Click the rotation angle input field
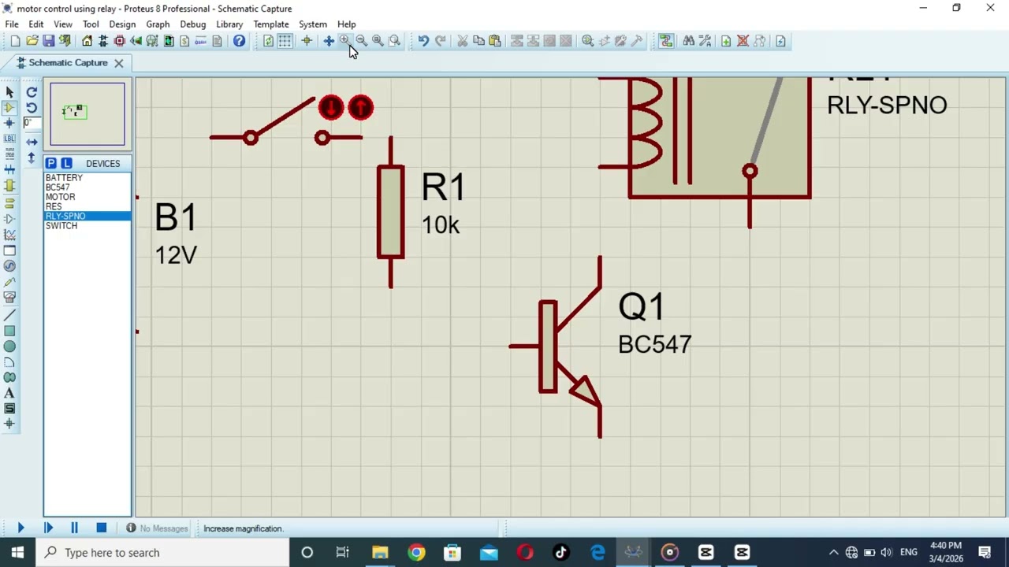Image resolution: width=1009 pixels, height=567 pixels. (x=32, y=123)
